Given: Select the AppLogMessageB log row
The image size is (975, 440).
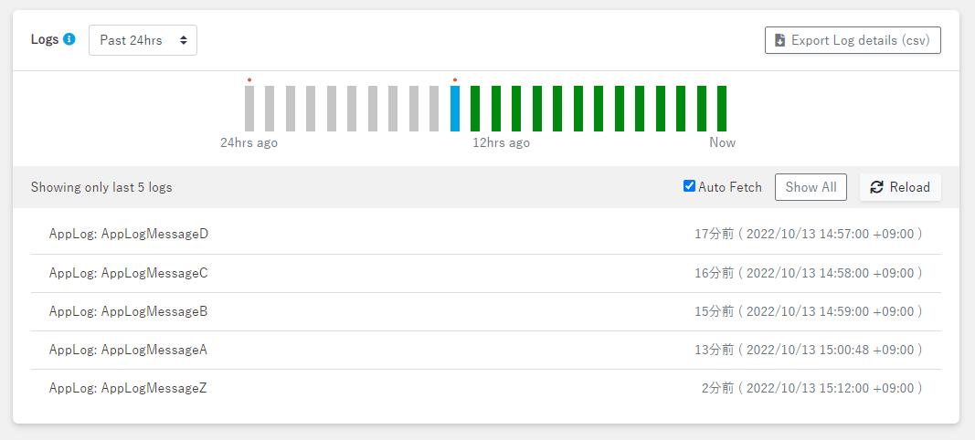Looking at the screenshot, I should [x=129, y=311].
